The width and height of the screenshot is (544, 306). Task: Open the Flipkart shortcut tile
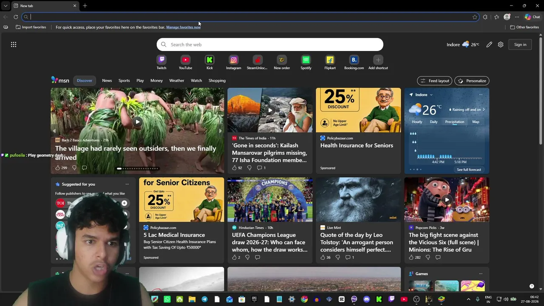pyautogui.click(x=330, y=62)
